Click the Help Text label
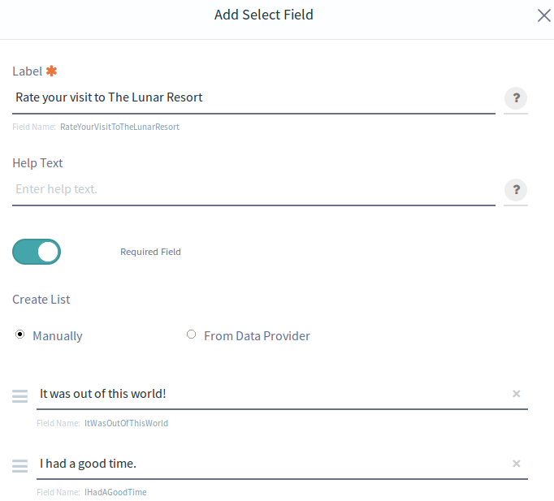Viewport: 554px width, 501px height. coord(37,163)
